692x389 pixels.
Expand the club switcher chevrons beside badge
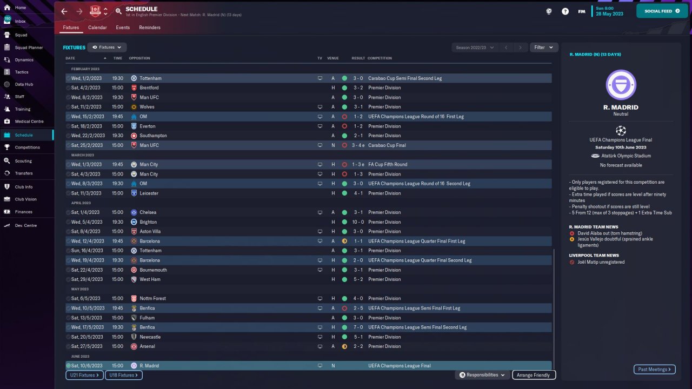pos(106,11)
